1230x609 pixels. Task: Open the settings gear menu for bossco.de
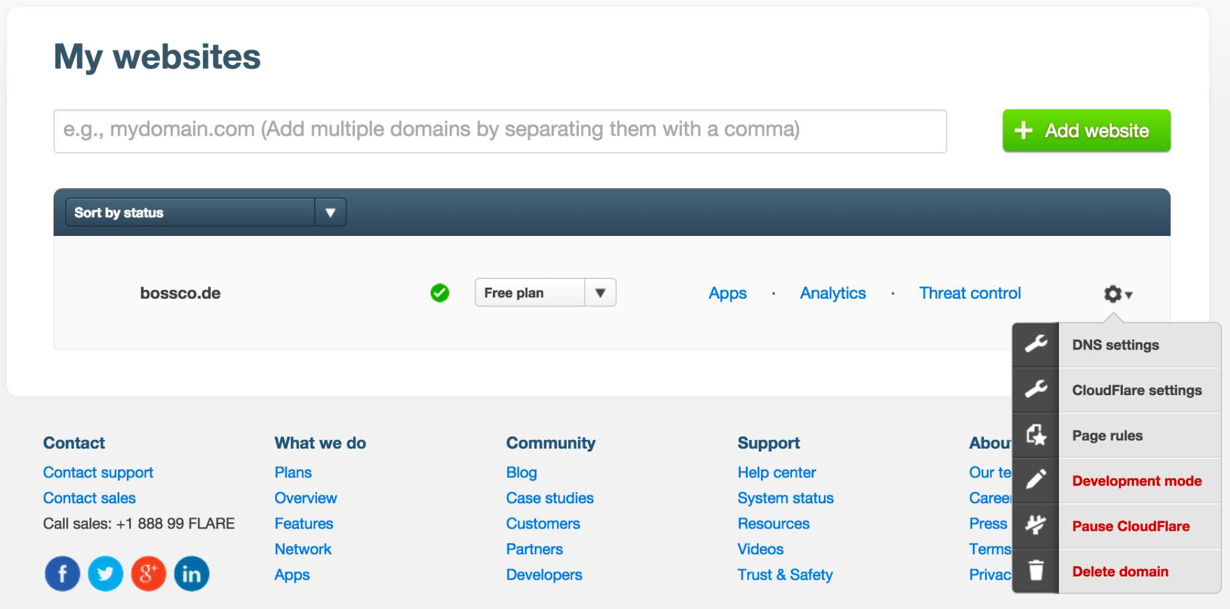1112,294
